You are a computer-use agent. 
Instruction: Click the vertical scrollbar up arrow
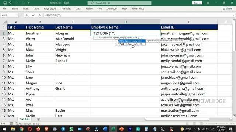click(234, 21)
